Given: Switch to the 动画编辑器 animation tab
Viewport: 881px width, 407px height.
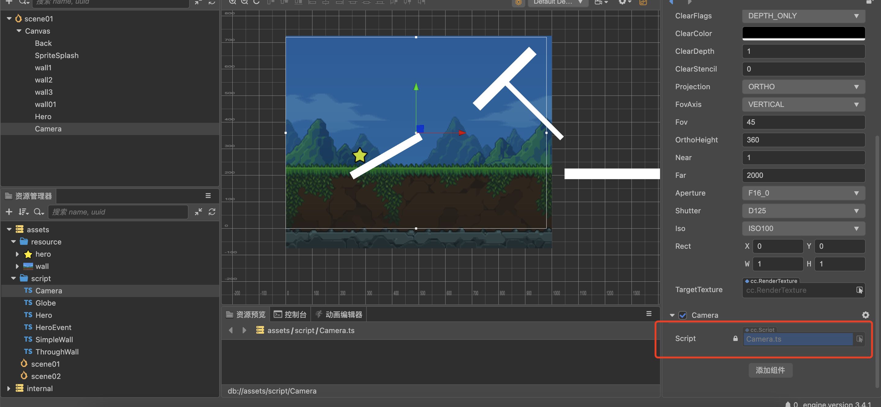Looking at the screenshot, I should (x=339, y=314).
